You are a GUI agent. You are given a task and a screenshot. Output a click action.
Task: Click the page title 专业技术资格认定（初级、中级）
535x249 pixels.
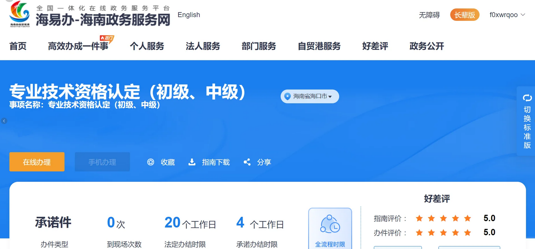(x=128, y=92)
